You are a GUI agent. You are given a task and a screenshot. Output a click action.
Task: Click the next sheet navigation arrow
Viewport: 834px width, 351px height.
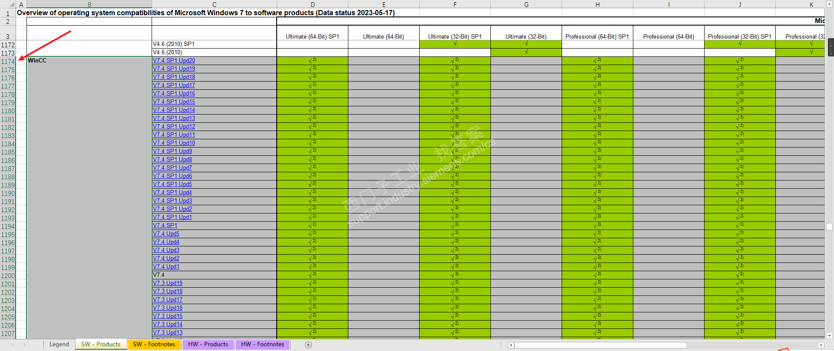point(25,344)
